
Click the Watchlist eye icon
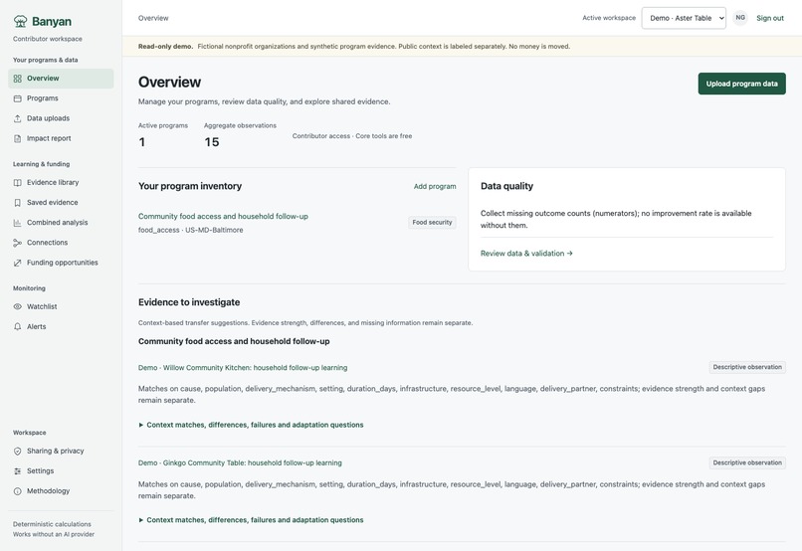17,306
